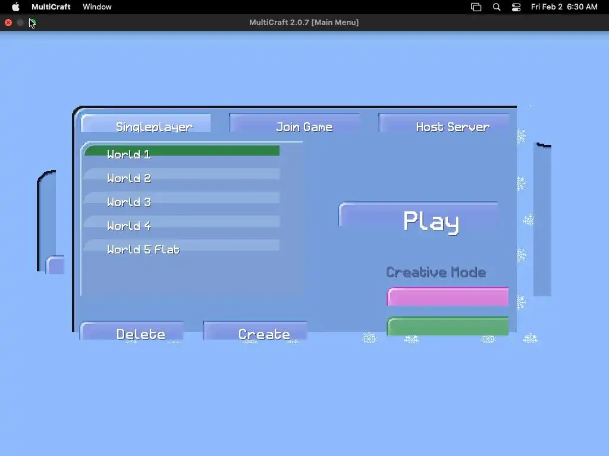Viewport: 609px width, 456px height.
Task: Click the green button below the pink one
Action: 447,326
